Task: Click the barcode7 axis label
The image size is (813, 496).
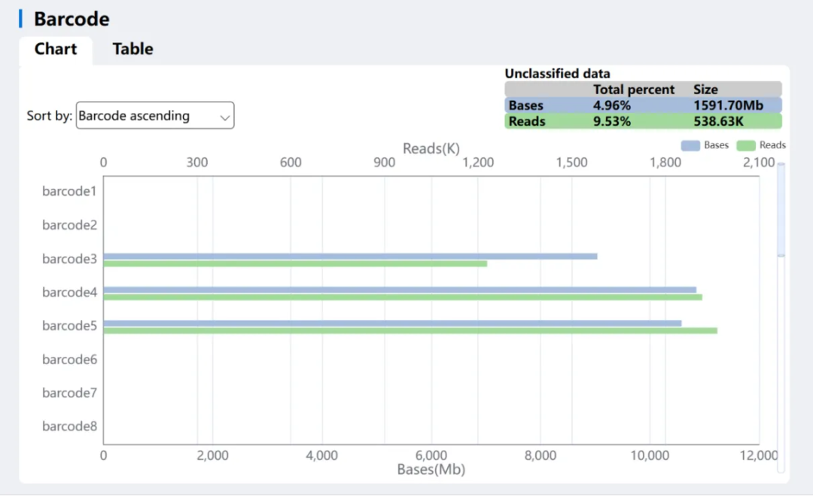Action: 69,393
